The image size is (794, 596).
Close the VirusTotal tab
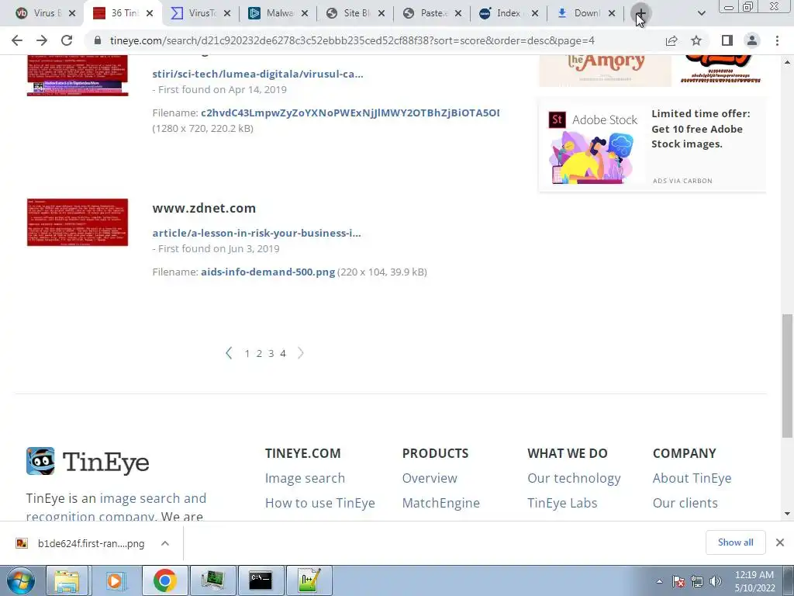tap(227, 14)
